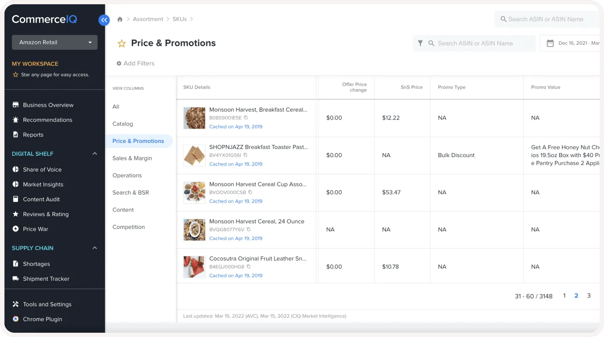Click the Recommendations lightbulb icon

[16, 120]
